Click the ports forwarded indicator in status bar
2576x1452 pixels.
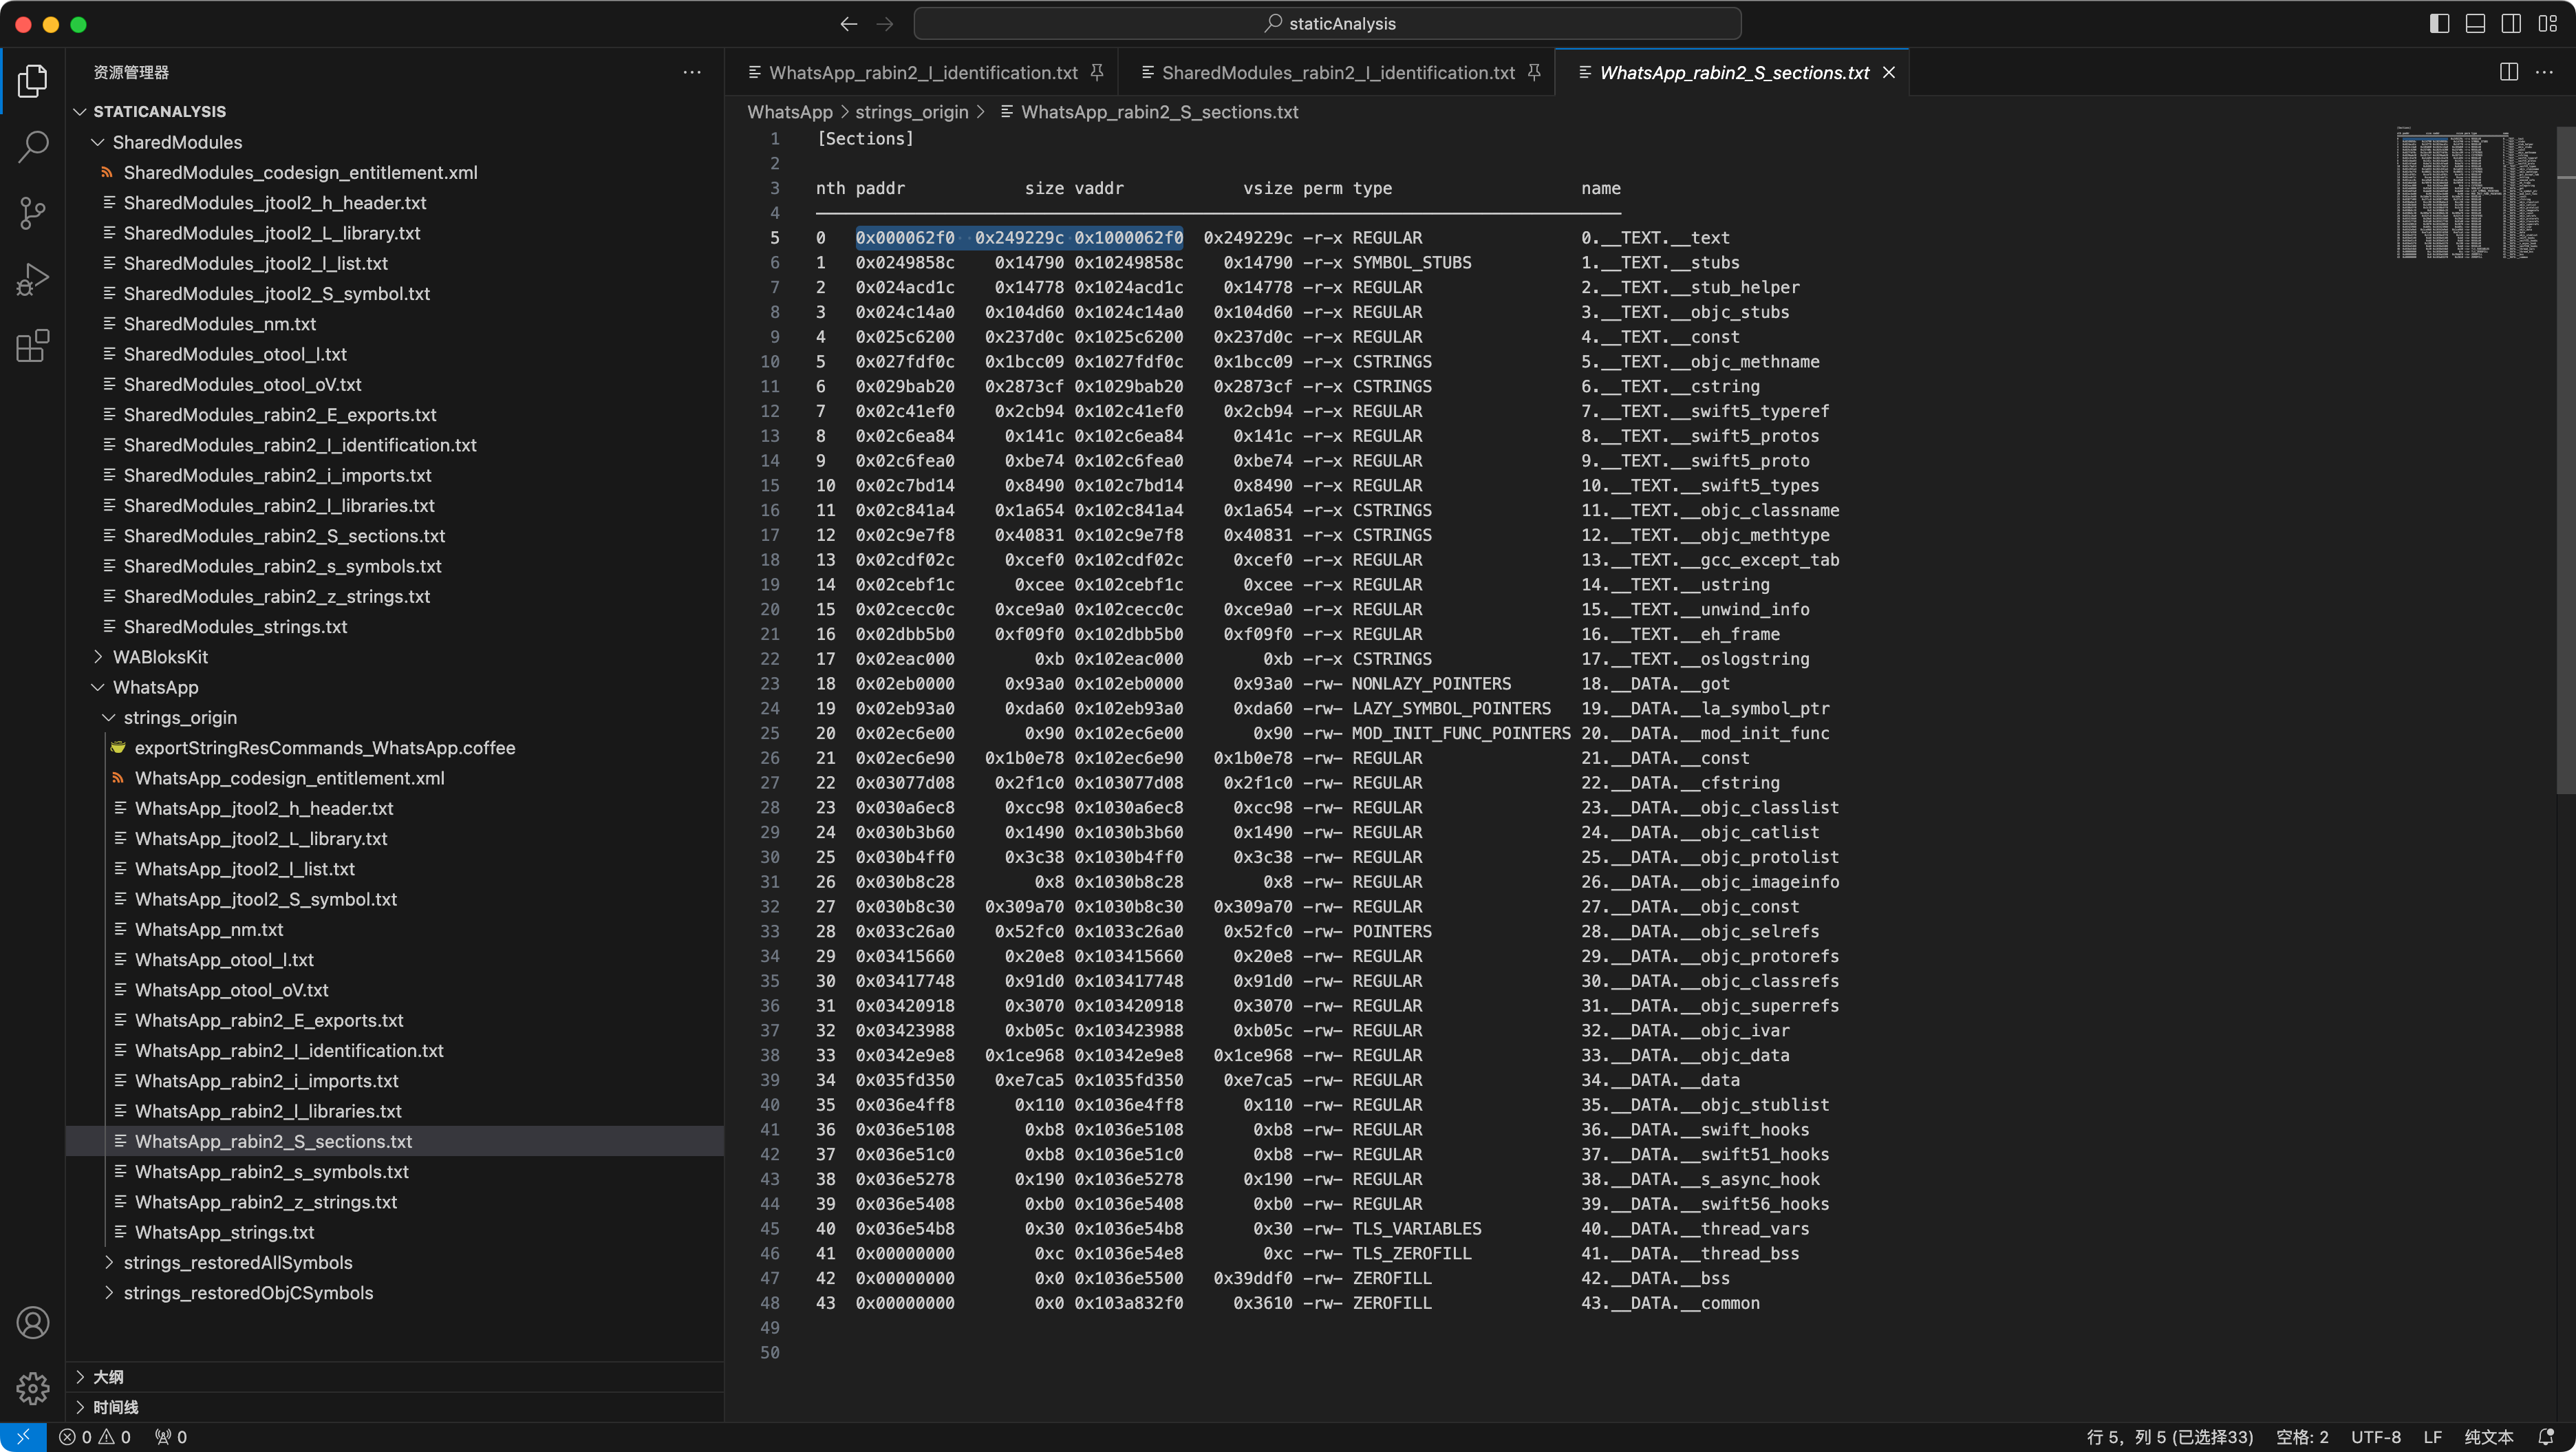[171, 1437]
